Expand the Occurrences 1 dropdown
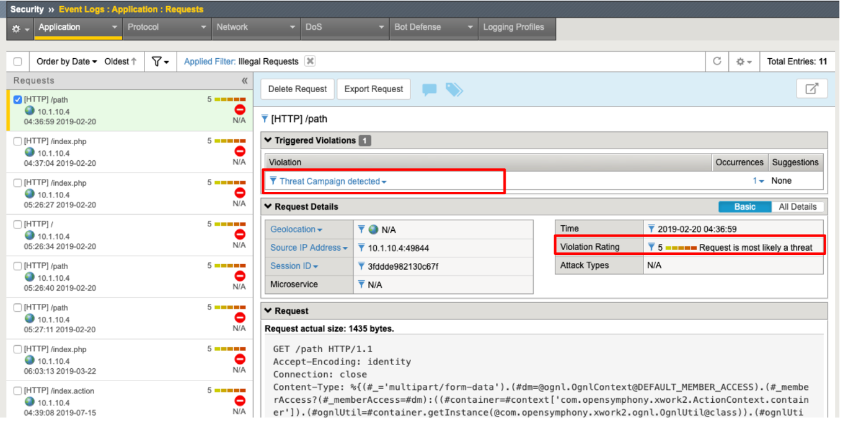This screenshot has width=843, height=422. pyautogui.click(x=759, y=181)
